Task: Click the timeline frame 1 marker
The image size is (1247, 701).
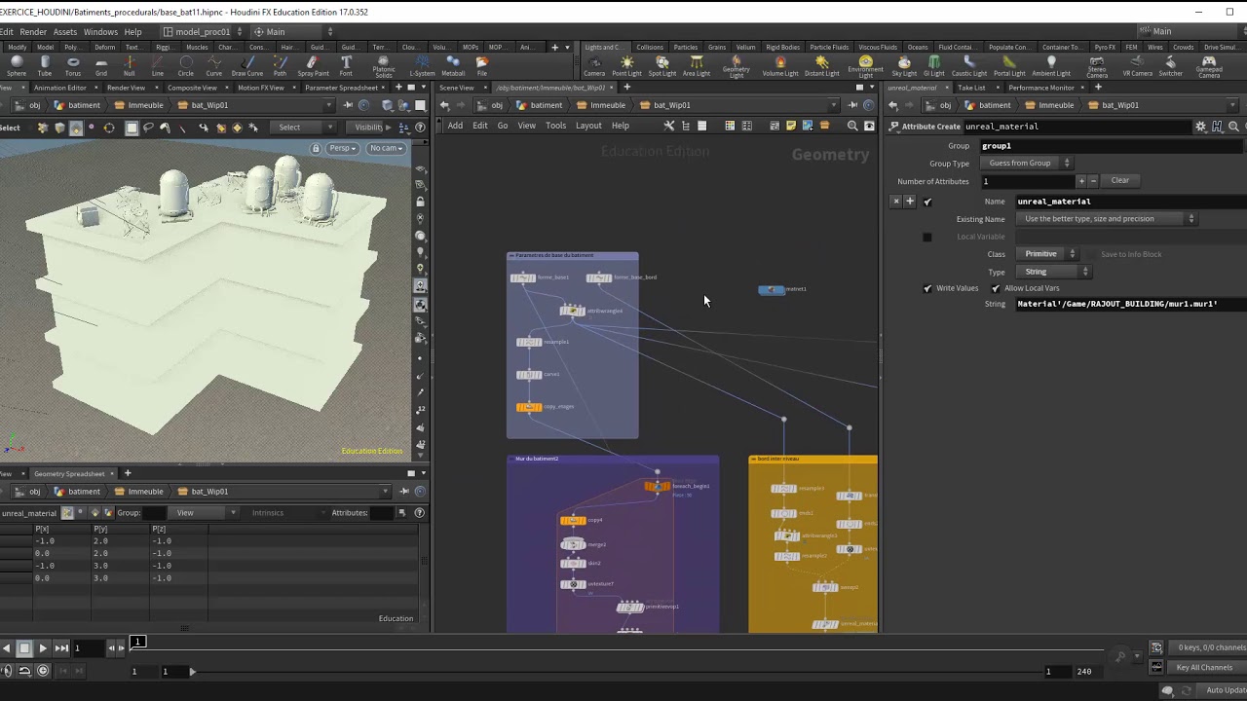Action: pos(138,642)
